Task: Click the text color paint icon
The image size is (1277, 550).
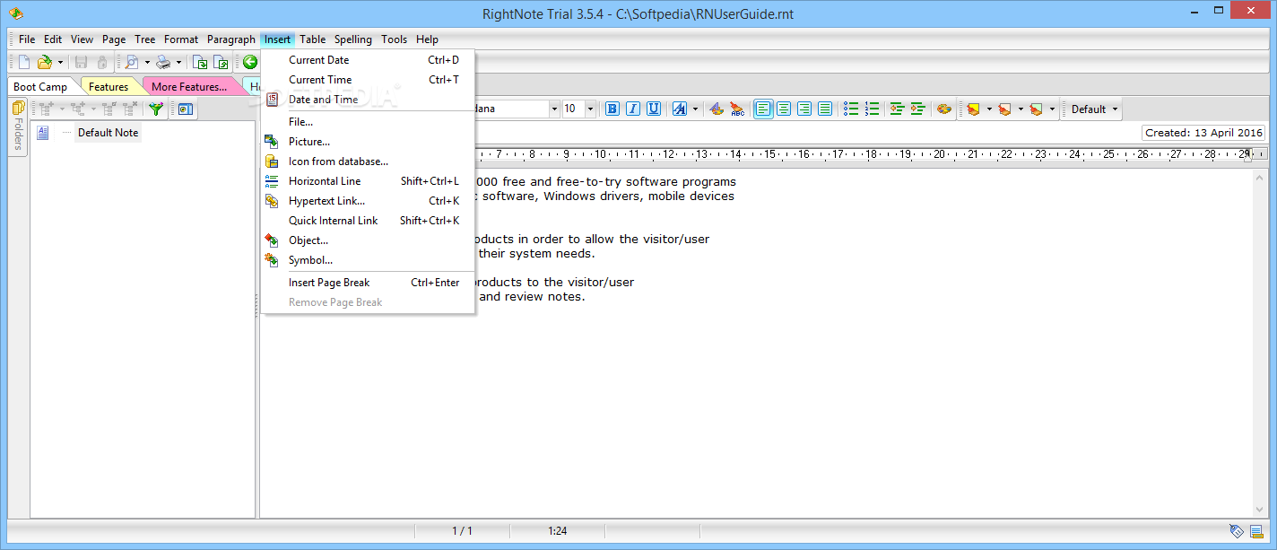Action: (717, 109)
